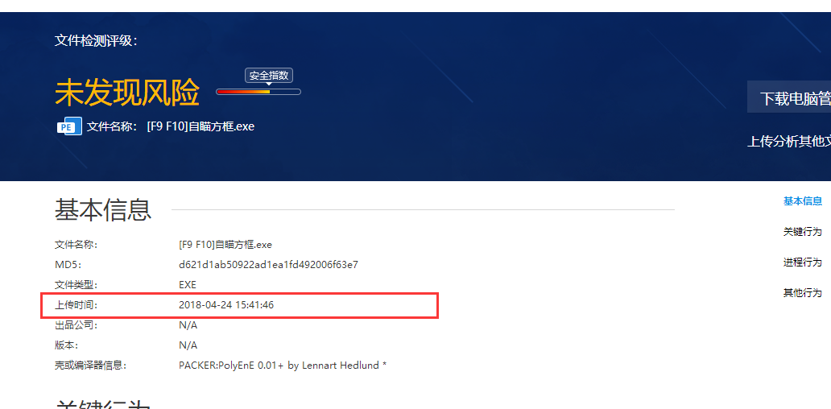Click the upload time 2018-04-24 15:41:46
Screen dimensions: 831x409
226,304
